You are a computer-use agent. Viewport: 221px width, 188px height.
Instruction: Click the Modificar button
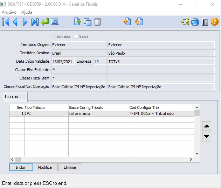[x=46, y=167]
